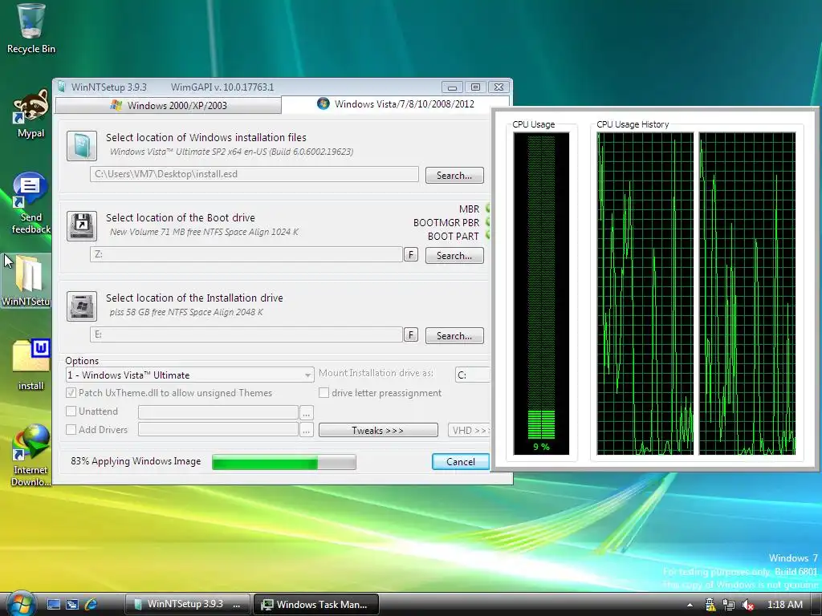822x616 pixels.
Task: Click the Boot drive Z: path field
Action: (246, 254)
